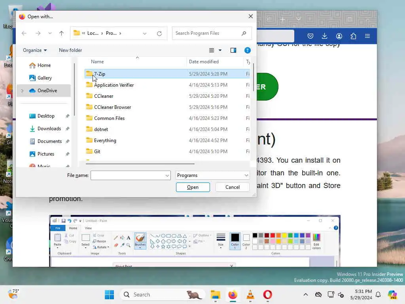Image resolution: width=405 pixels, height=304 pixels.
Task: Select the Everything folder
Action: tap(167, 141)
